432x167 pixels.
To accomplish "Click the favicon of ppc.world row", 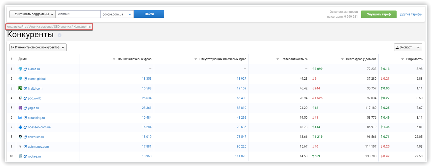I will tap(20, 98).
